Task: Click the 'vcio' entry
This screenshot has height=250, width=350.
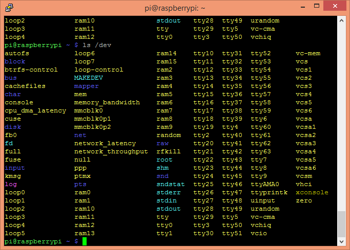Action: click(259, 234)
